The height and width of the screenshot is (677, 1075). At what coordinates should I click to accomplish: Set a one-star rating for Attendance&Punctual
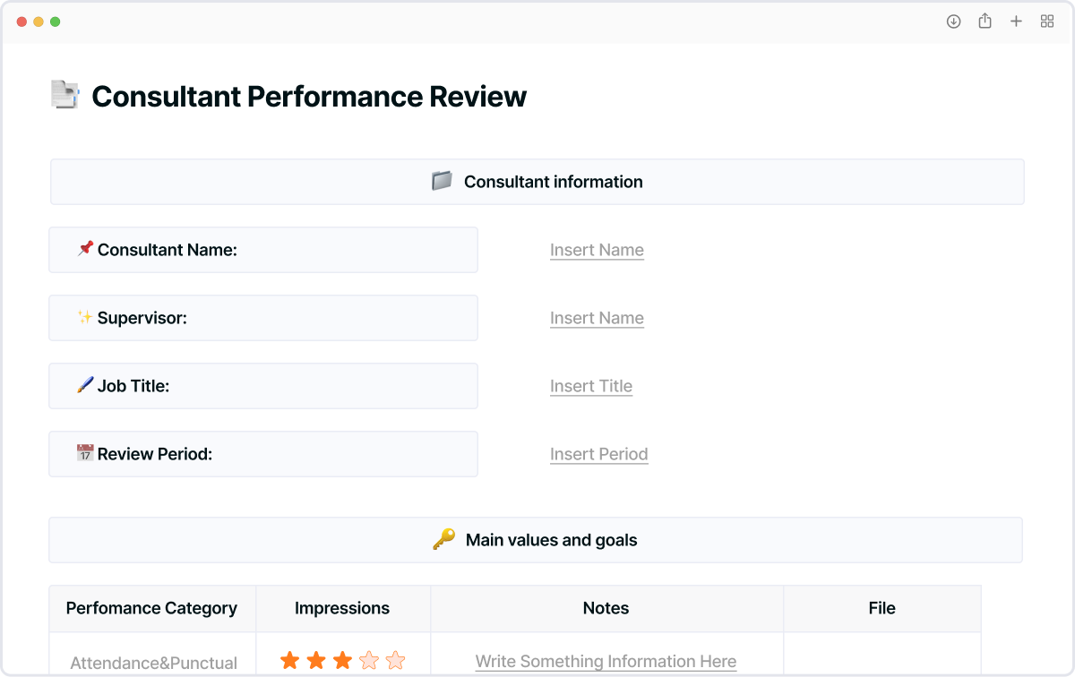289,660
